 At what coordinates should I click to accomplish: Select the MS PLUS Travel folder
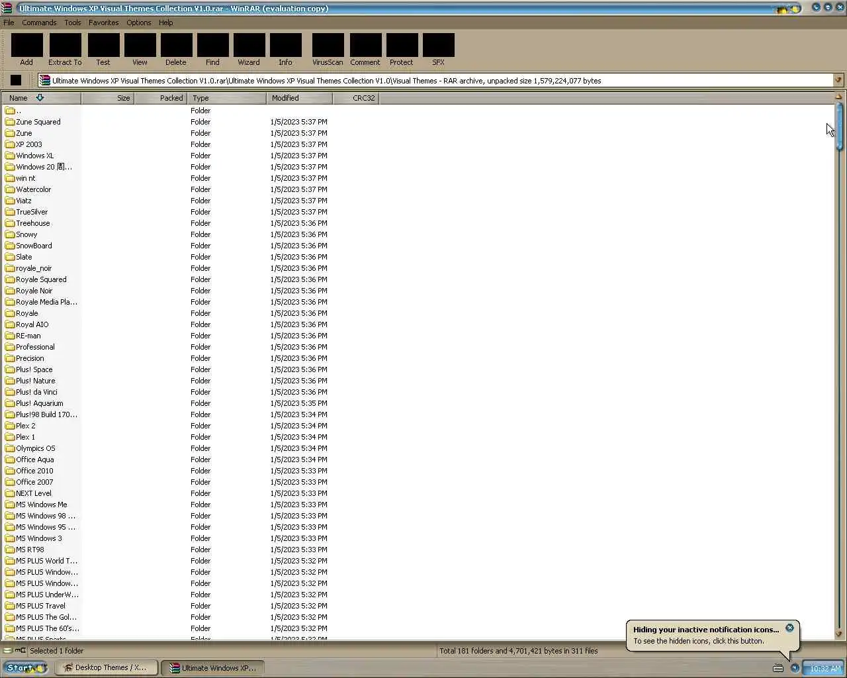coord(35,606)
